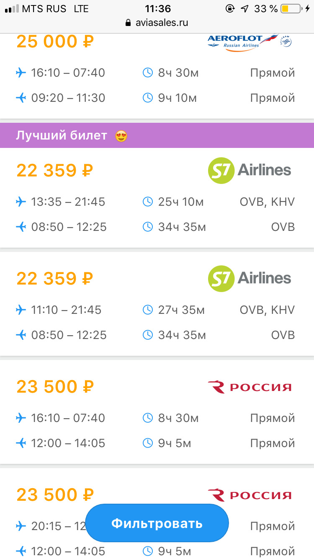The image size is (314, 559).
Task: Tap the lock icon beside aviasales.ru
Action: click(129, 23)
